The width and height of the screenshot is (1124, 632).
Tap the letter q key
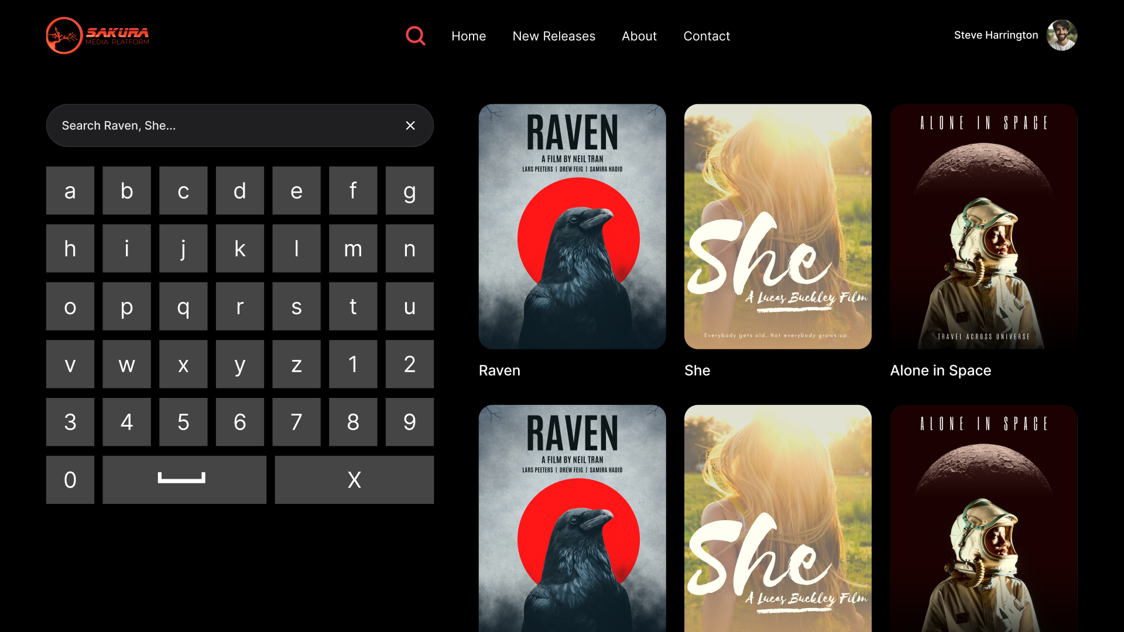click(183, 307)
